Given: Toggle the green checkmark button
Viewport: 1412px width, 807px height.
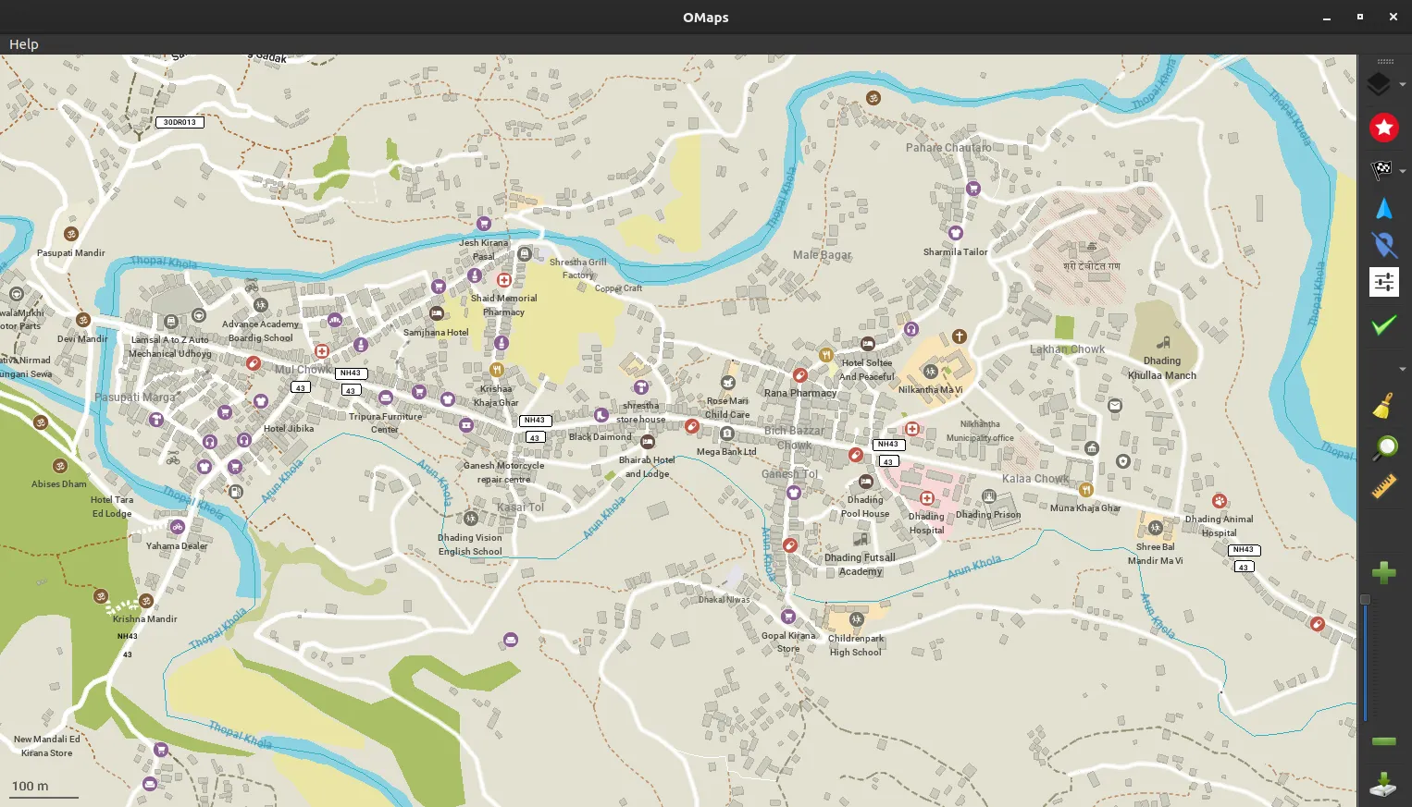Looking at the screenshot, I should pos(1383,324).
